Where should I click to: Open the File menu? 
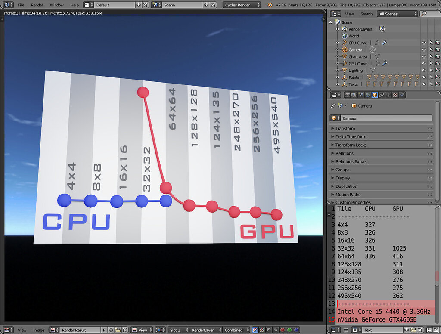tap(21, 5)
